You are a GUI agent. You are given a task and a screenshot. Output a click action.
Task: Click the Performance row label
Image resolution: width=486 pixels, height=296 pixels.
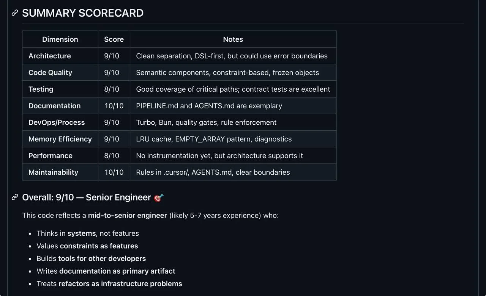pos(50,156)
